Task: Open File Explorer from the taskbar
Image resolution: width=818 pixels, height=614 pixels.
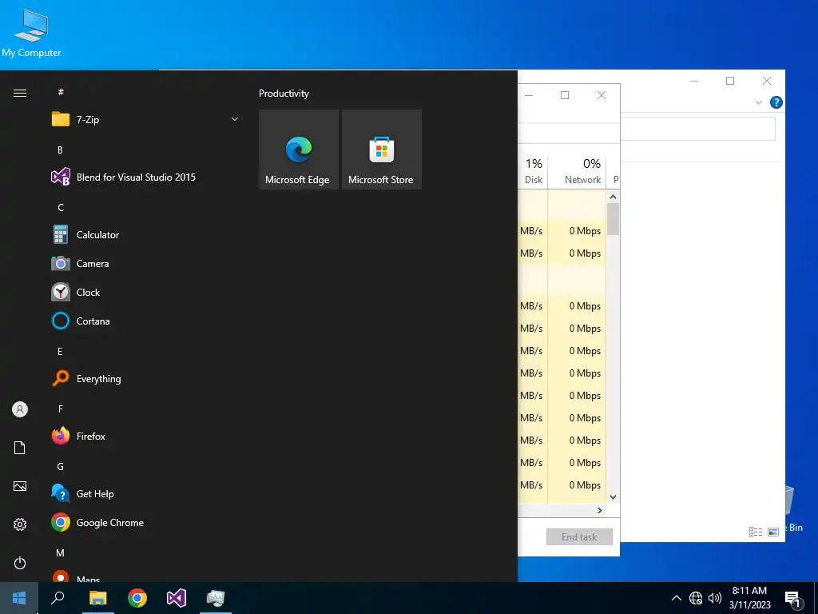Action: pos(97,598)
